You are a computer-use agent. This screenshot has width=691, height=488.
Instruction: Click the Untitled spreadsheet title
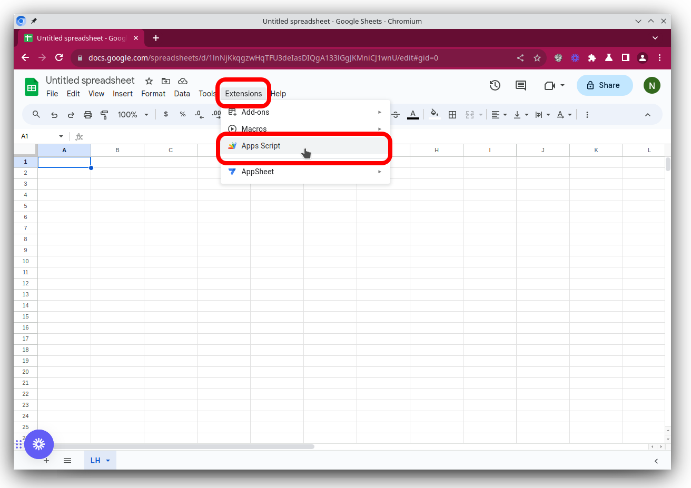tap(90, 80)
